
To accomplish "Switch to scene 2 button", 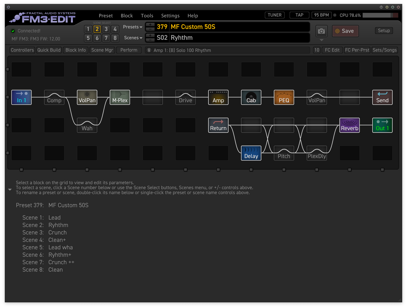I will point(97,29).
